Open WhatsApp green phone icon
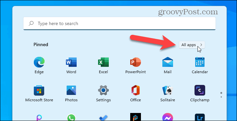 click(x=71, y=117)
